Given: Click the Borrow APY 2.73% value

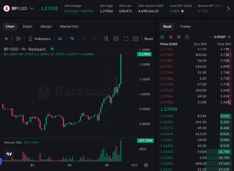Looking at the screenshot, I should tap(203, 11).
